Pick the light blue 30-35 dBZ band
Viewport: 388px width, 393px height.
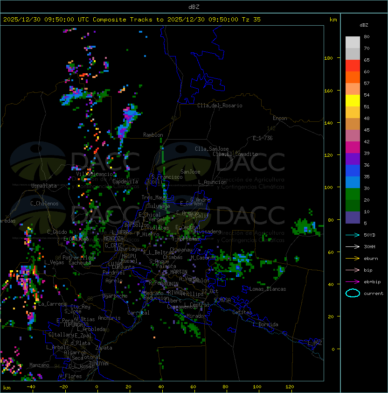click(353, 182)
